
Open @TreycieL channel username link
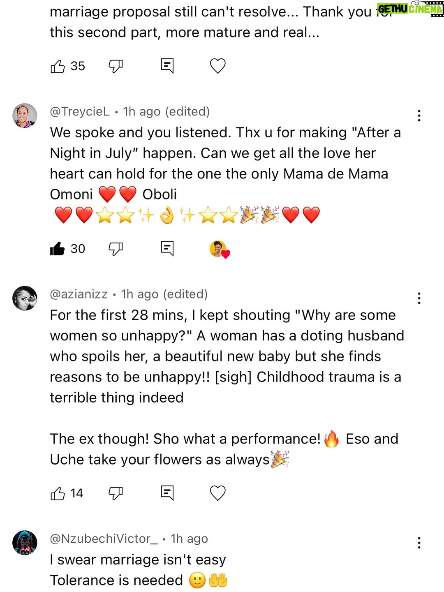tap(80, 111)
